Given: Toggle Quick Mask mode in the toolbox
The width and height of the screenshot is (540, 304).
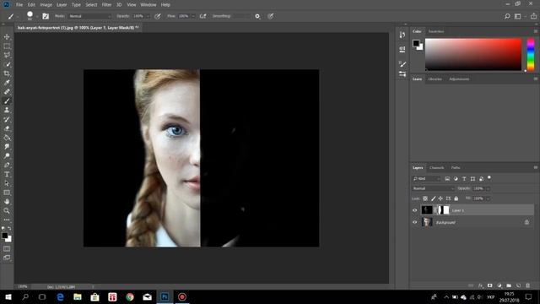Looking at the screenshot, I should [7, 248].
